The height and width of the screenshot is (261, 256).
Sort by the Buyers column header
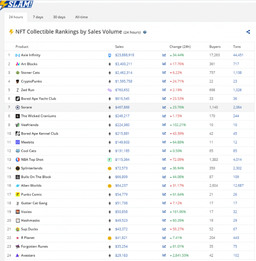coord(215,46)
